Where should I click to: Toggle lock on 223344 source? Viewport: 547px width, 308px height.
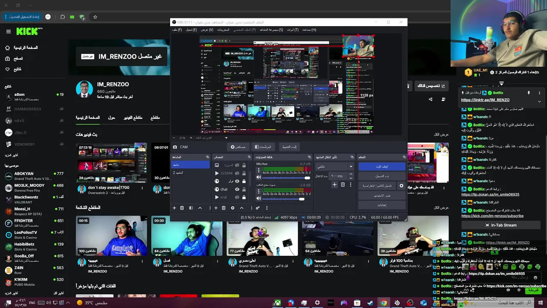click(244, 173)
